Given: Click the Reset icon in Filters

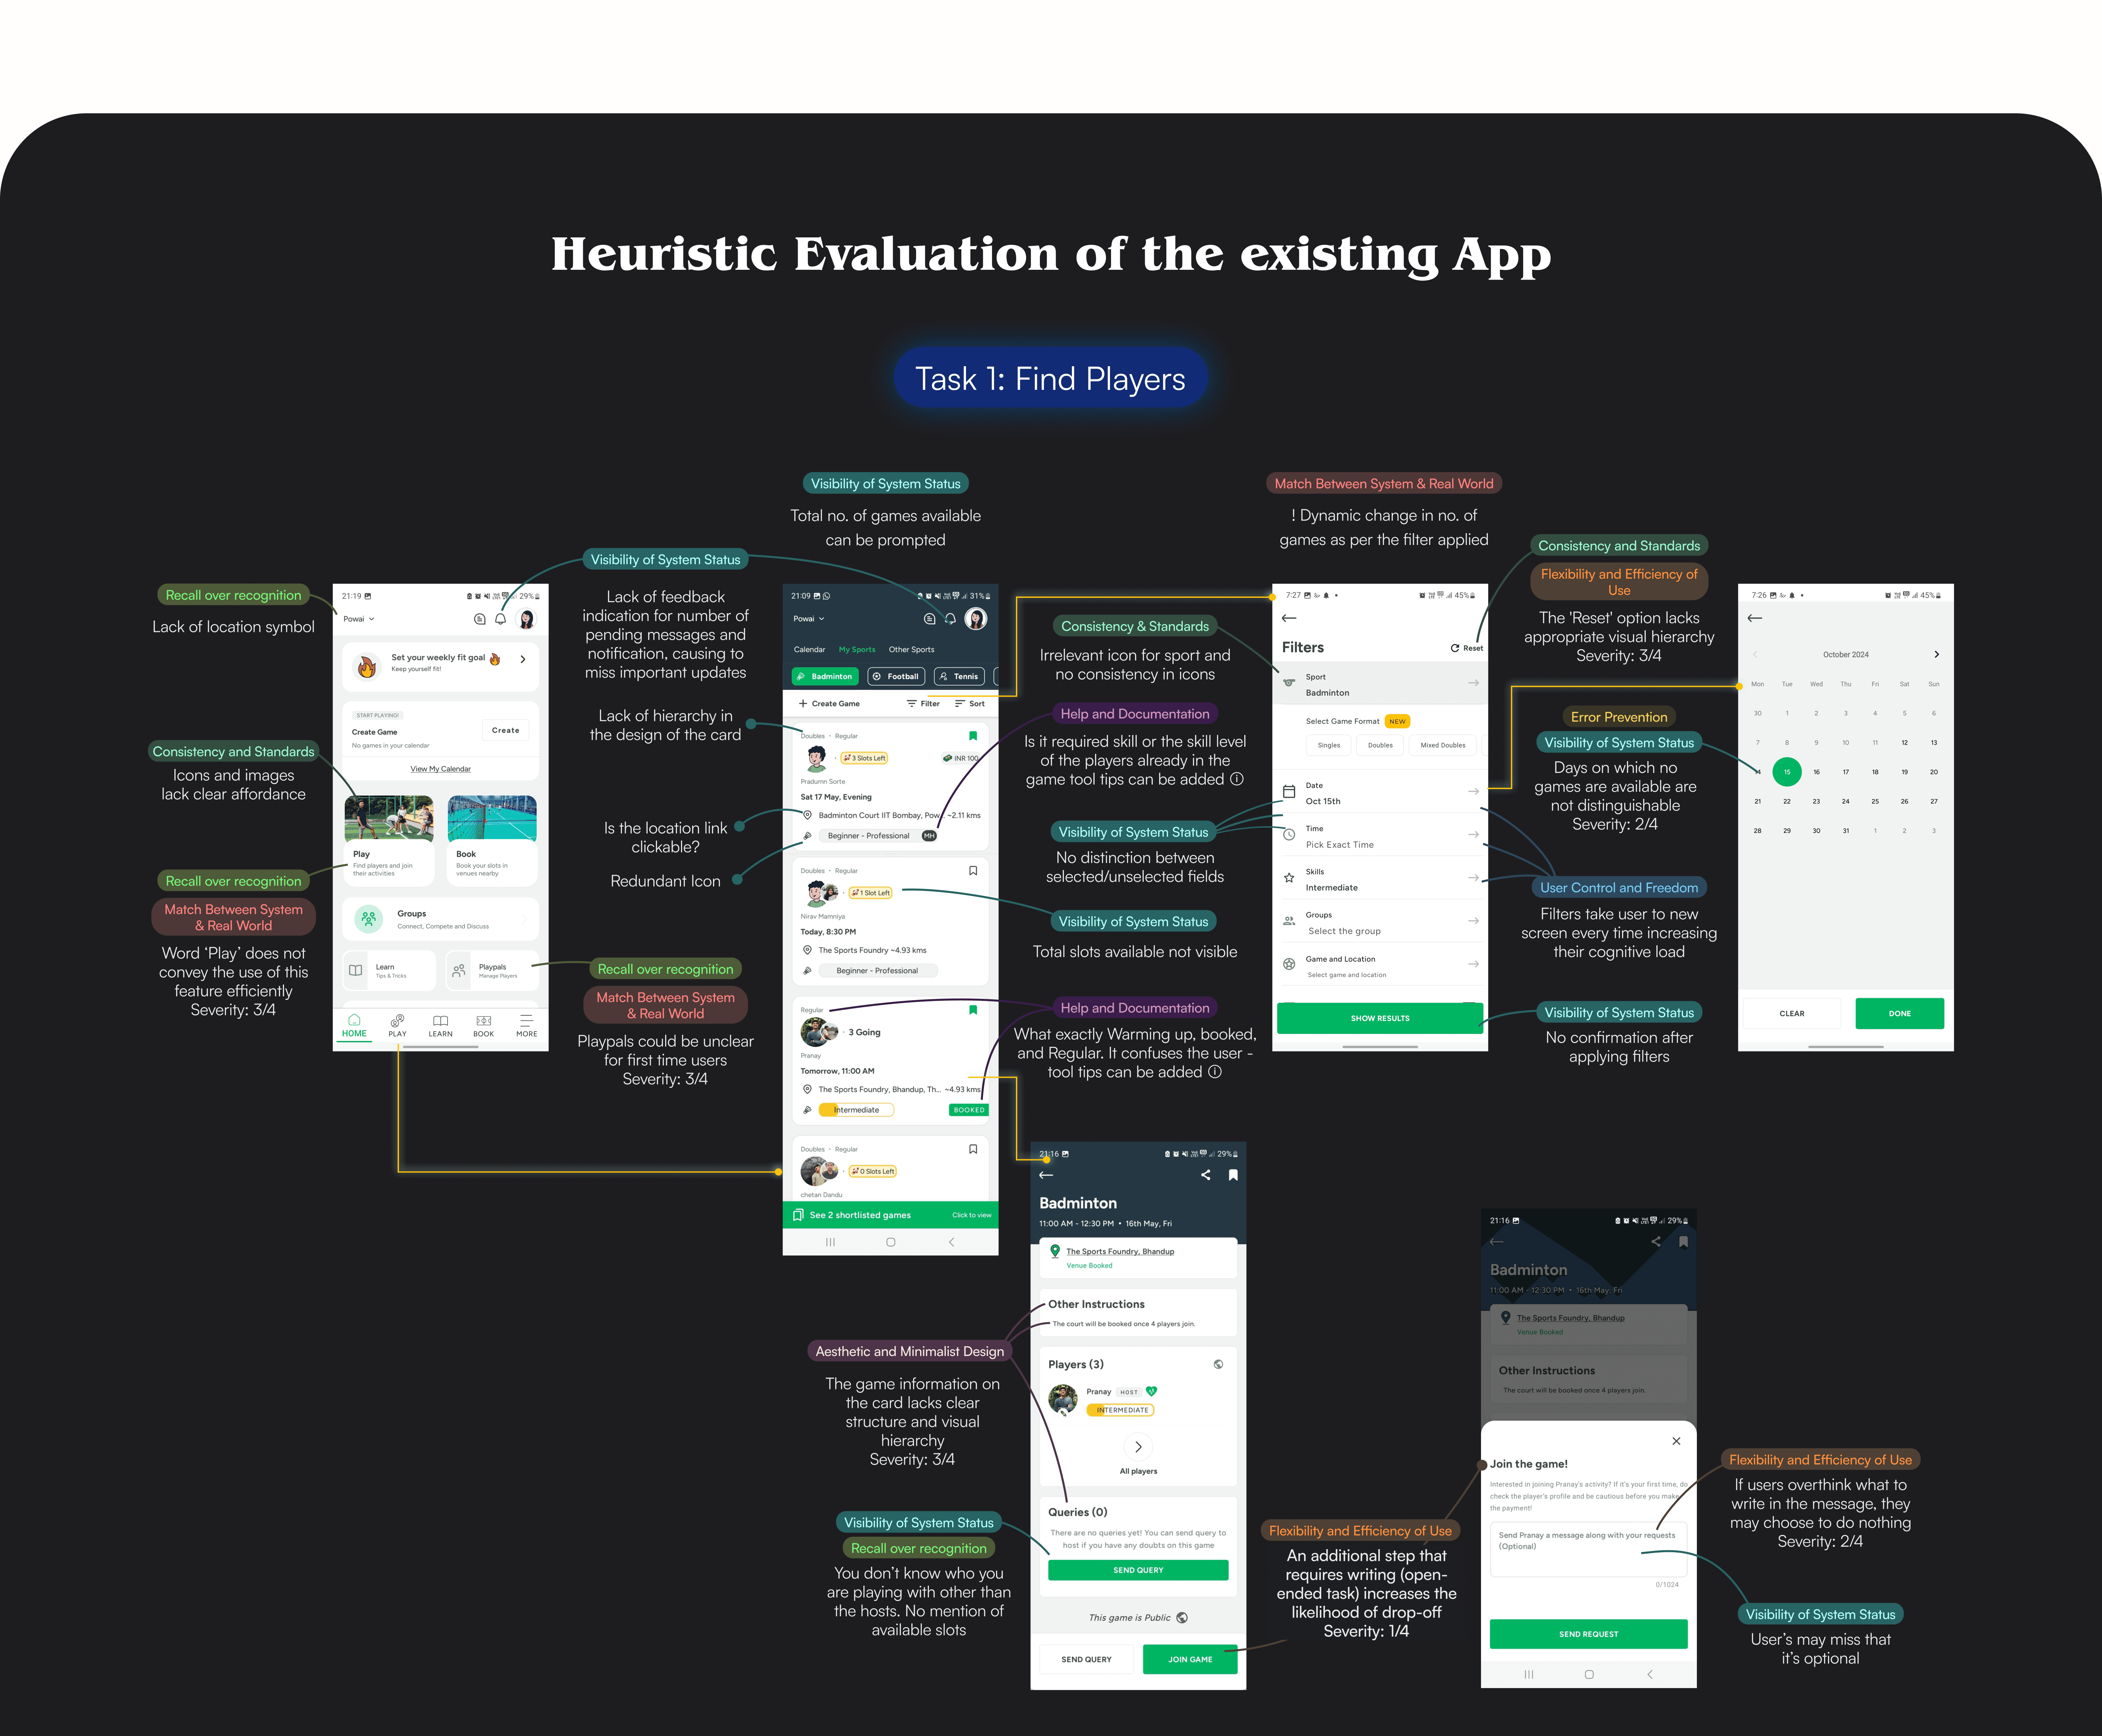Looking at the screenshot, I should pyautogui.click(x=1455, y=648).
